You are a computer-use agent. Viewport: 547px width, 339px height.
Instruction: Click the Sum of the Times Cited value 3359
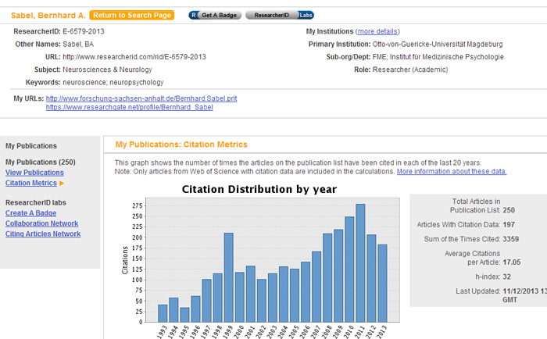(x=511, y=239)
